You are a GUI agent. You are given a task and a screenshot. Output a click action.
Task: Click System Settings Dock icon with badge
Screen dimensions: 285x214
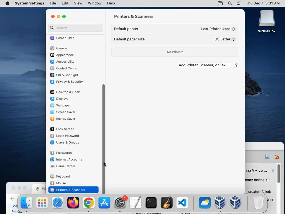pos(120,203)
